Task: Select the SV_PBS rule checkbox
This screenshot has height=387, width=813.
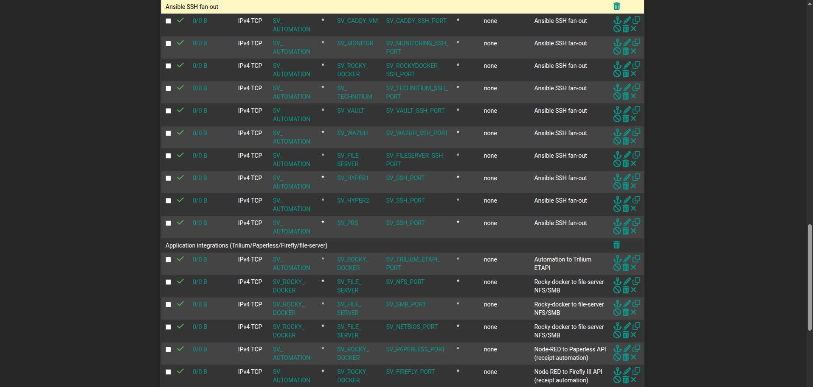Action: tap(169, 223)
